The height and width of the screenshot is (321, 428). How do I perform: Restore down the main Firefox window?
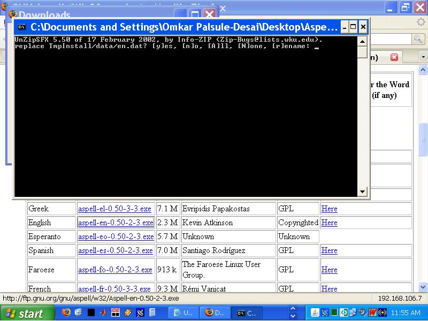405,7
